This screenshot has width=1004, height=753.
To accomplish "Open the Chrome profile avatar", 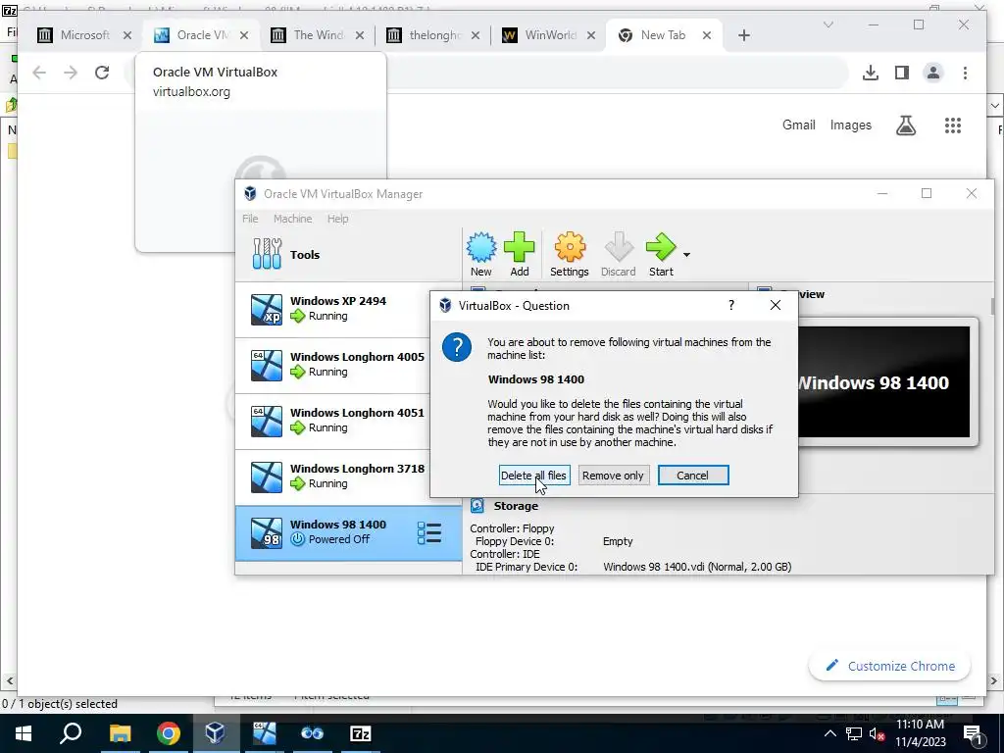I will click(933, 73).
